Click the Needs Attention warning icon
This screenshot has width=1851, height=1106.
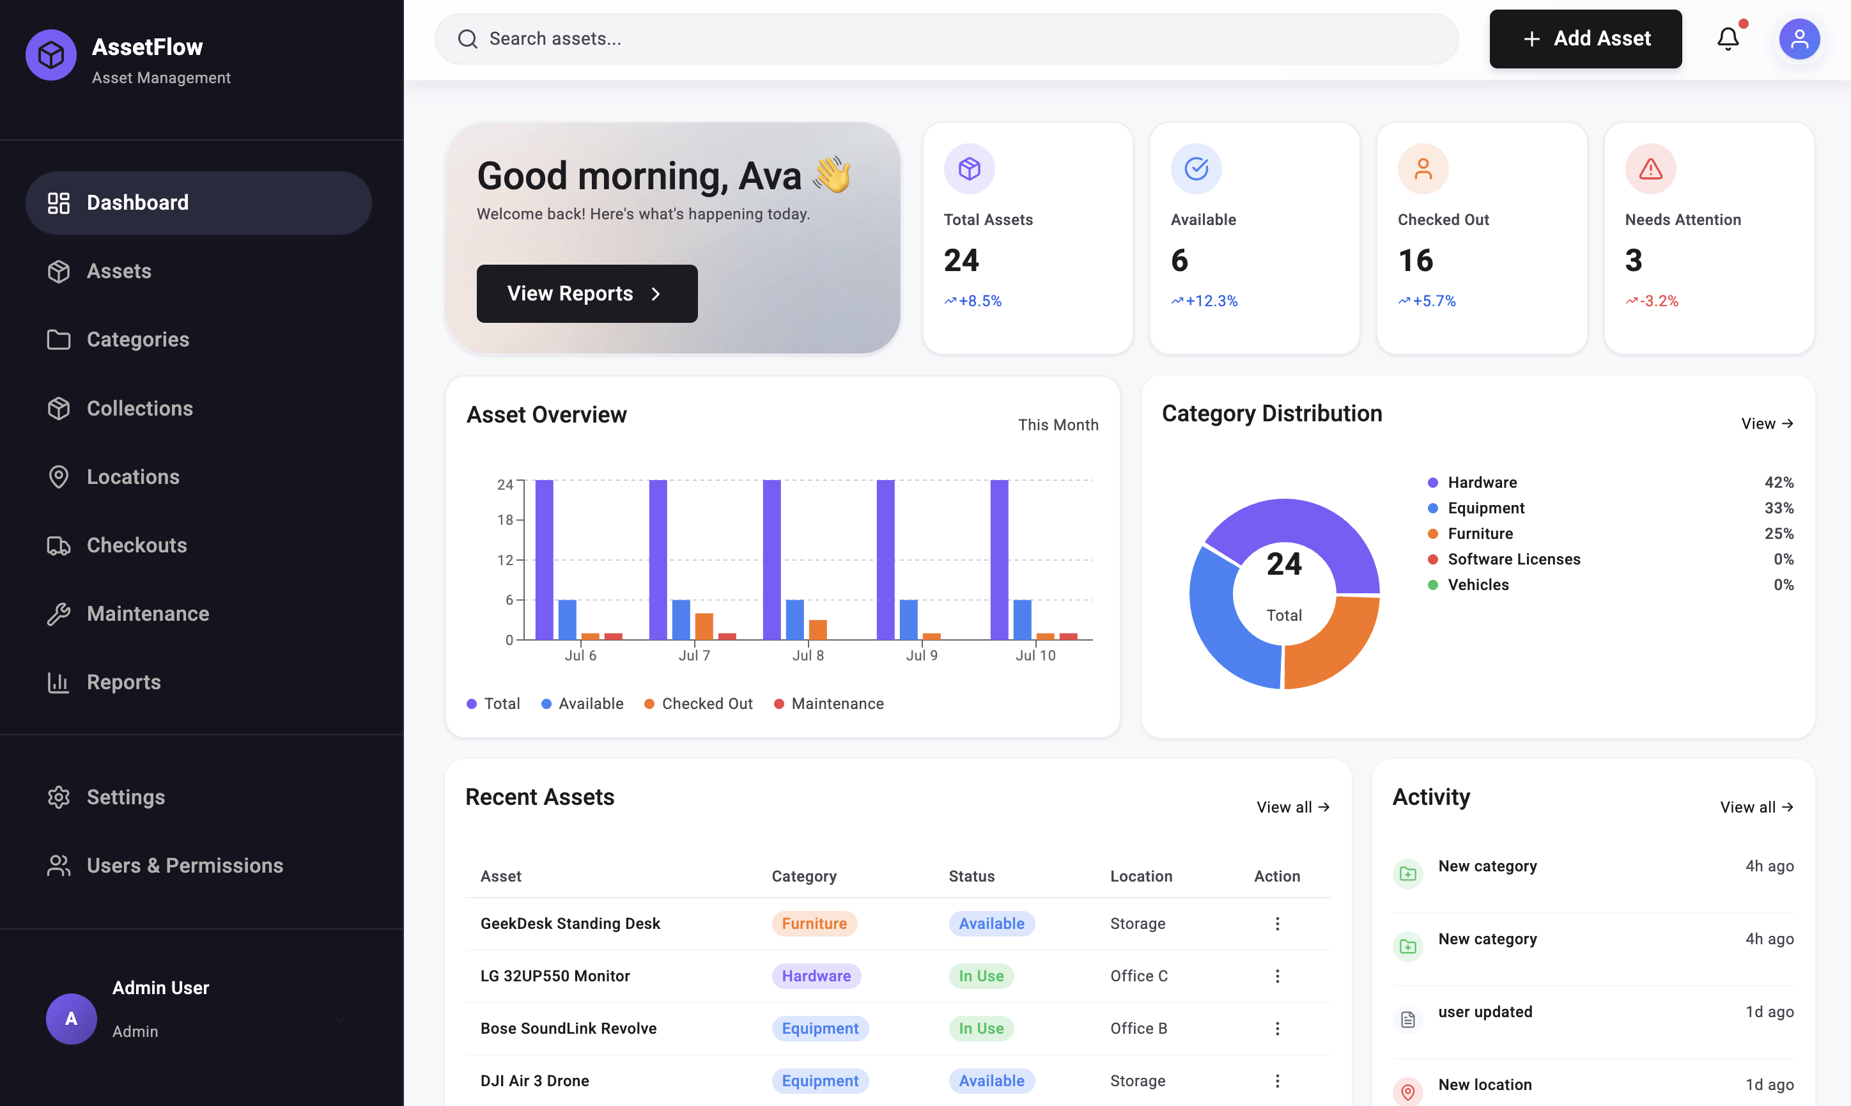[x=1650, y=169]
